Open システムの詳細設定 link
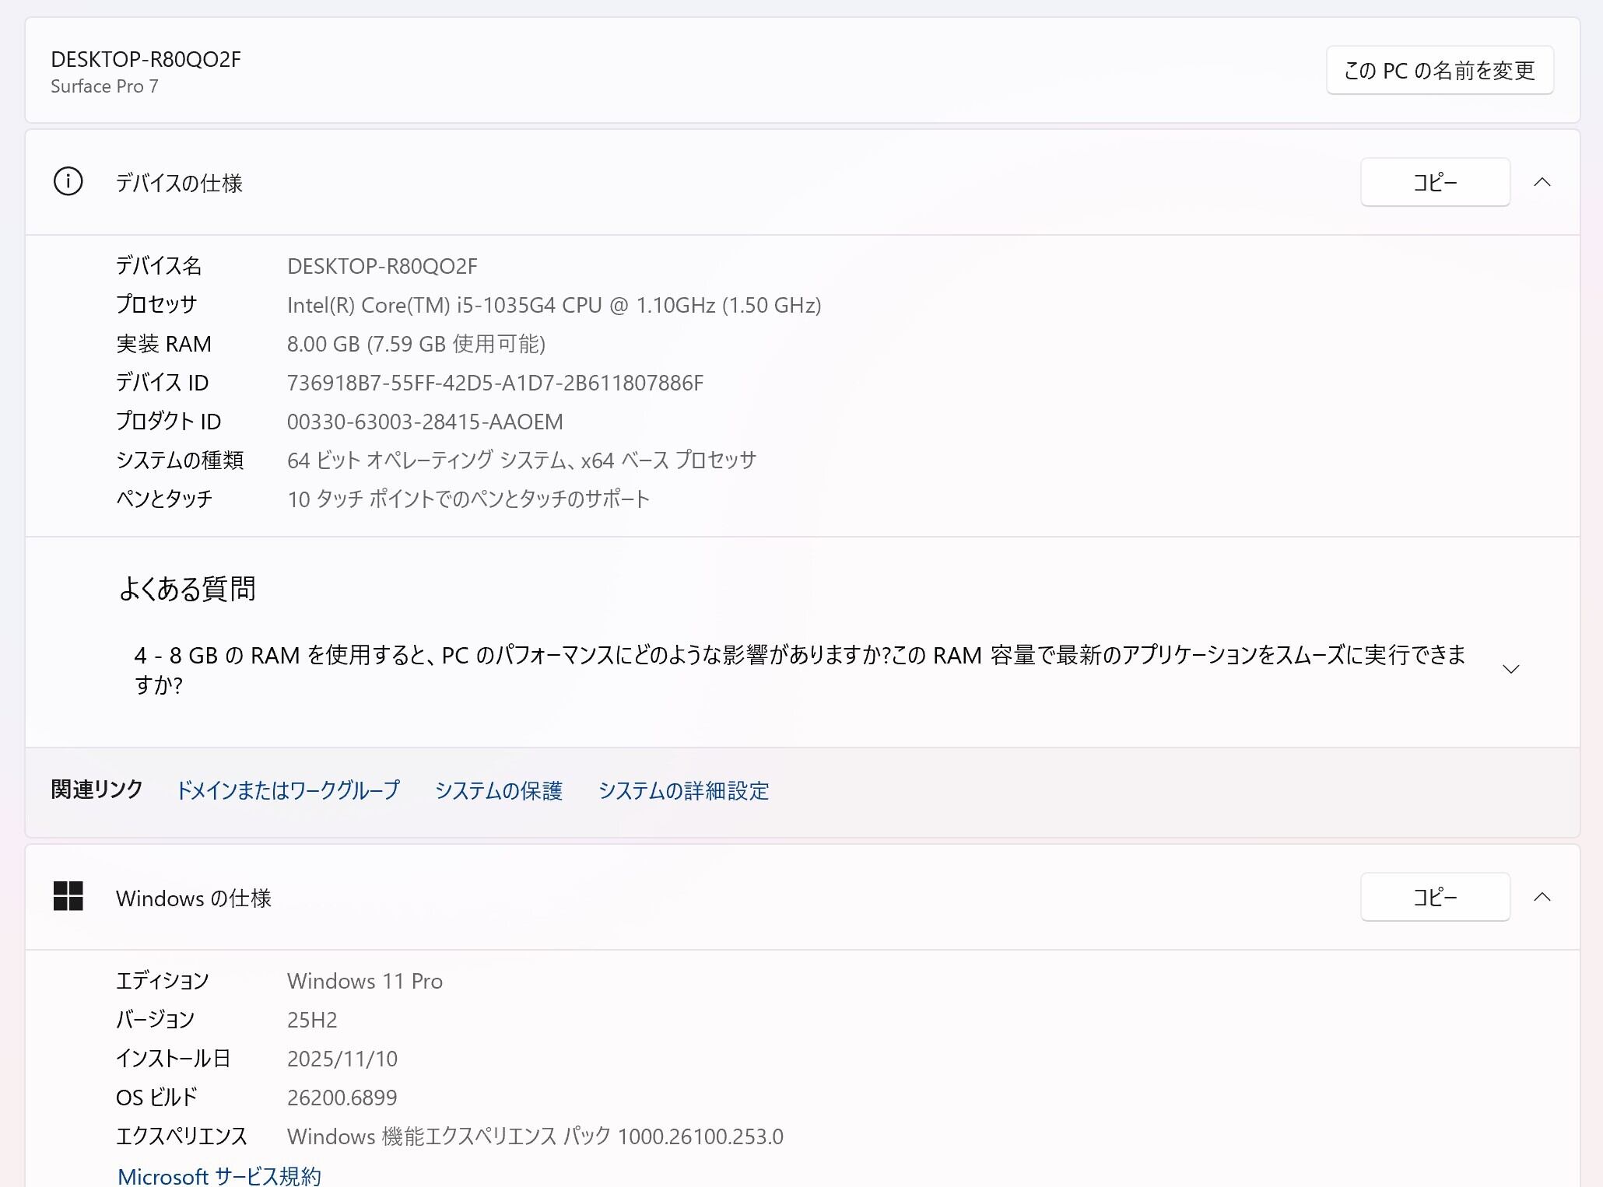 [x=683, y=790]
